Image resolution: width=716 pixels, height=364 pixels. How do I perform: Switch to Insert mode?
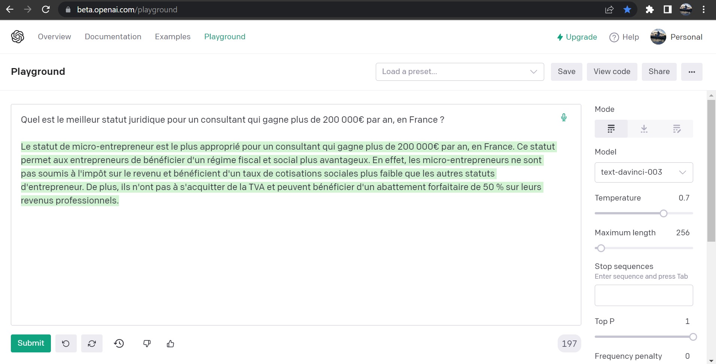[x=644, y=129]
